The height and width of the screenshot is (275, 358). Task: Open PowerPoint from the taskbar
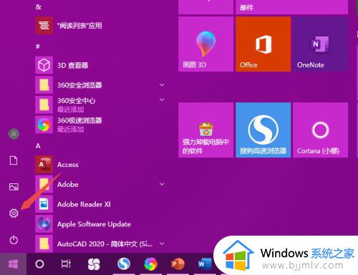click(178, 264)
